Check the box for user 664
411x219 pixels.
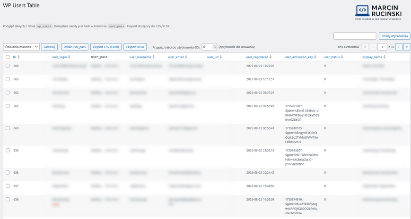point(8,66)
